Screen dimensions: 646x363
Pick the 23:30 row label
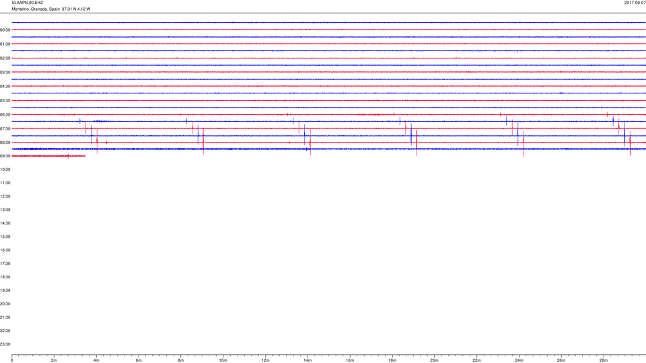pyautogui.click(x=5, y=344)
